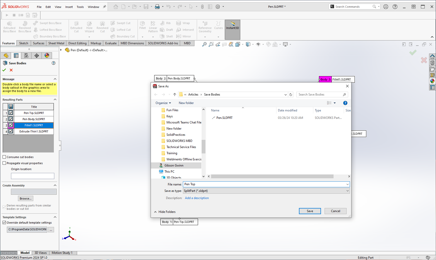
Task: Open the Insert menu
Action: pyautogui.click(x=69, y=7)
